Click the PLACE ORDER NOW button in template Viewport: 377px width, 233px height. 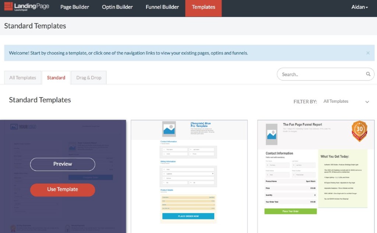188,216
